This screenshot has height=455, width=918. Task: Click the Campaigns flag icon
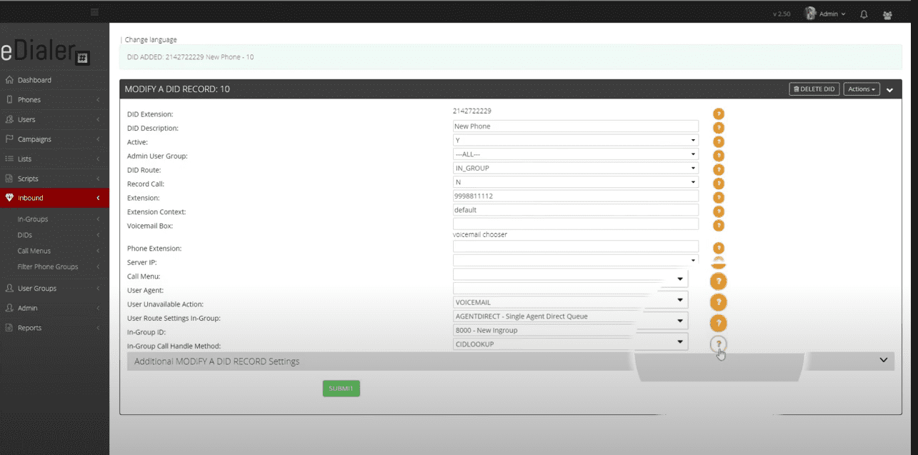[x=10, y=139]
